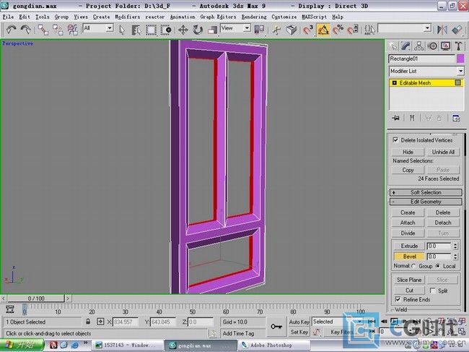Click the Pin Stack icon
469x352 pixels.
click(x=395, y=118)
